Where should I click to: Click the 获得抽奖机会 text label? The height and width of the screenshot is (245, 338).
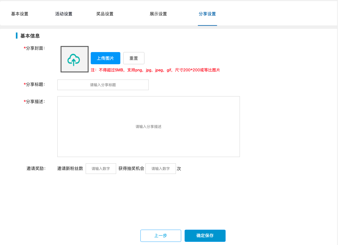pos(131,168)
